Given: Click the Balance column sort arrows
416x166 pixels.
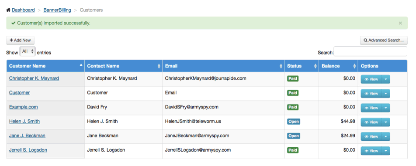Looking at the screenshot, I should tap(354, 66).
